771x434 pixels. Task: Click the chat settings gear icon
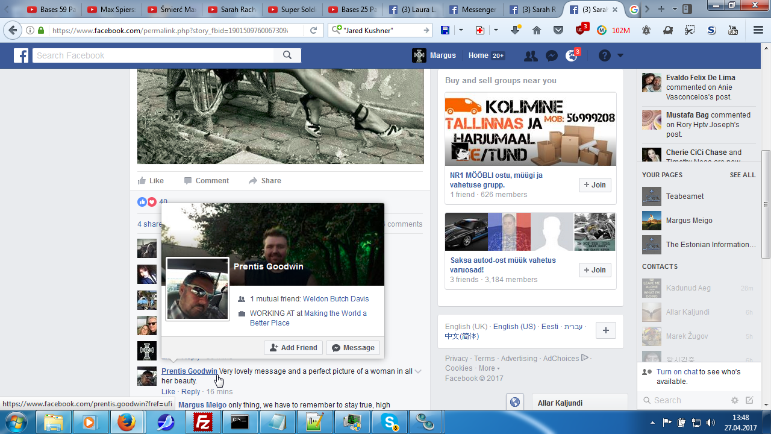734,400
